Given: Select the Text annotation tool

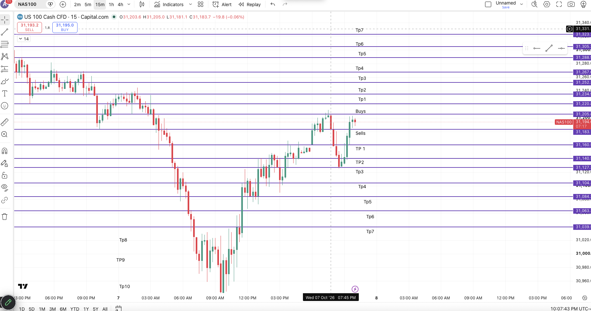Looking at the screenshot, I should [5, 93].
